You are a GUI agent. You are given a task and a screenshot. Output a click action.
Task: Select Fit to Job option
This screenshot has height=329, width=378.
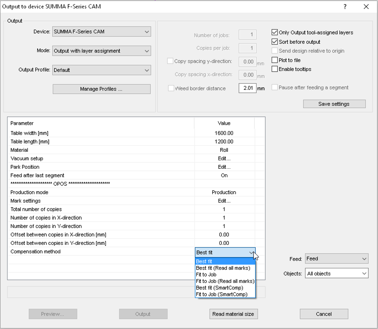225,275
